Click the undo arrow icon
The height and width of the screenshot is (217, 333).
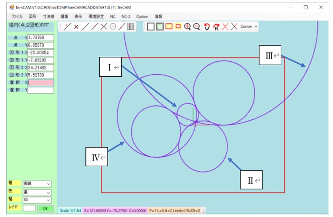207,27
